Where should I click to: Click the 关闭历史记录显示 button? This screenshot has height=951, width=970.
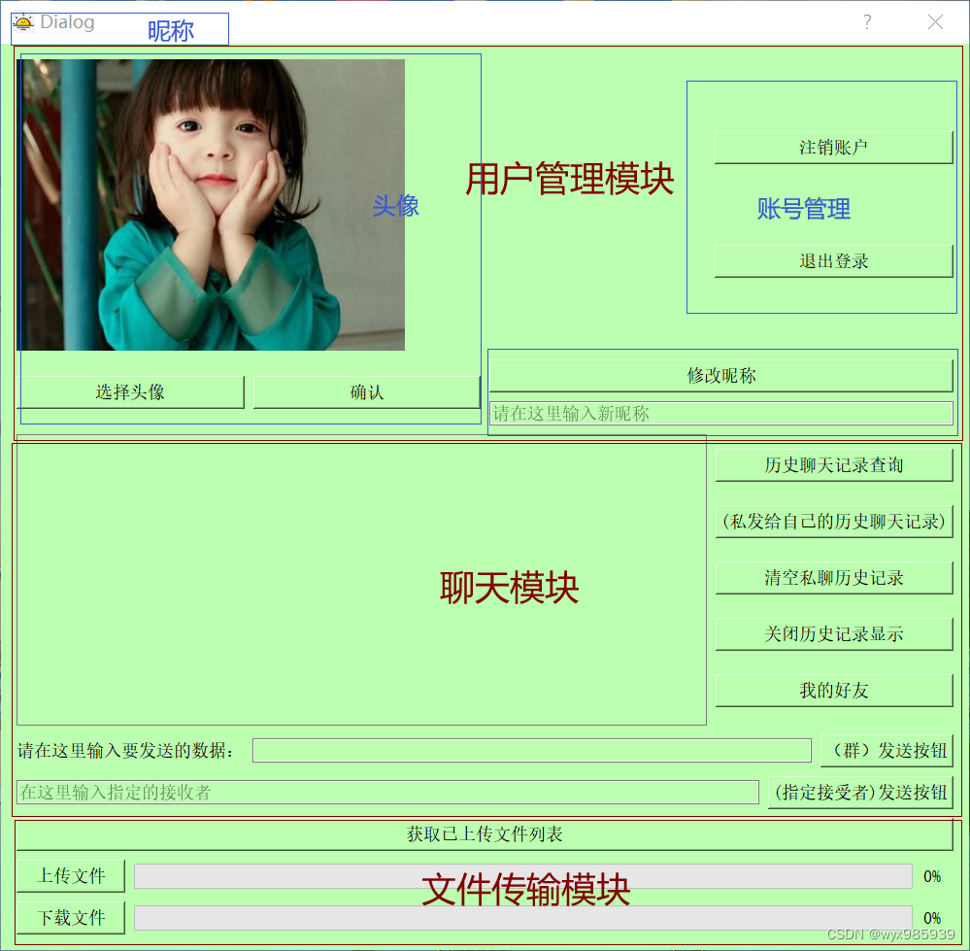click(x=834, y=633)
